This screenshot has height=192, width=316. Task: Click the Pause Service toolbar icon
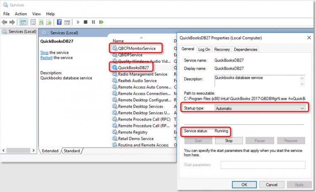93,22
